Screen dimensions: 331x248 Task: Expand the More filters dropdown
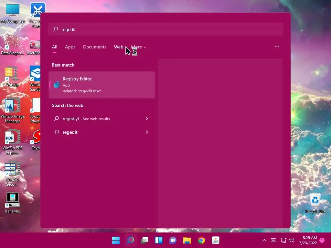[138, 47]
